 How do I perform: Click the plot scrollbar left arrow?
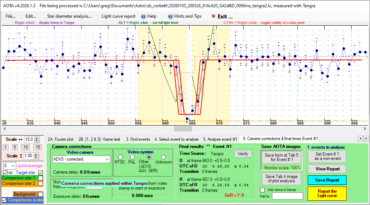point(4,128)
